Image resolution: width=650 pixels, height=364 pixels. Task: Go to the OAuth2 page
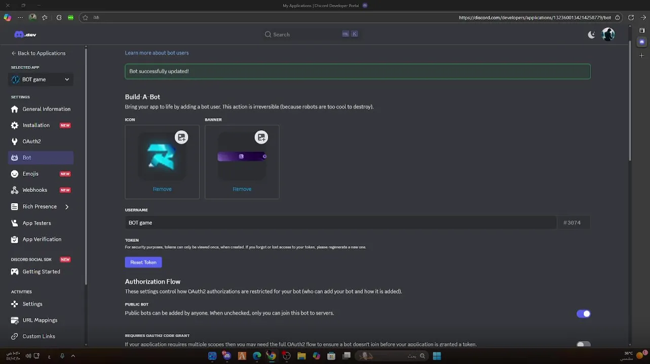(x=41, y=142)
